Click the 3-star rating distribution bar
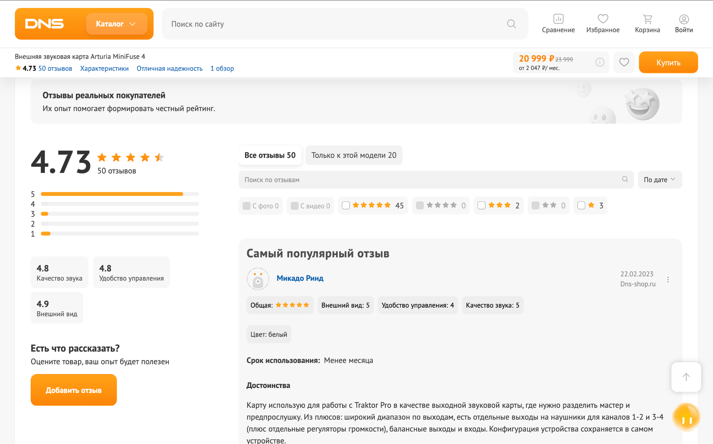The image size is (713, 444). point(120,214)
